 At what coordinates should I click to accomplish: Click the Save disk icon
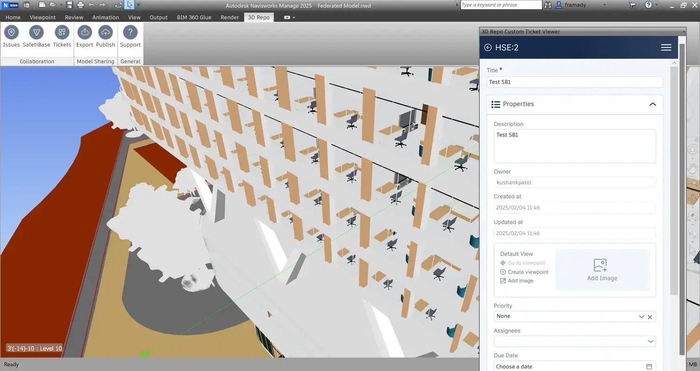[x=70, y=5]
